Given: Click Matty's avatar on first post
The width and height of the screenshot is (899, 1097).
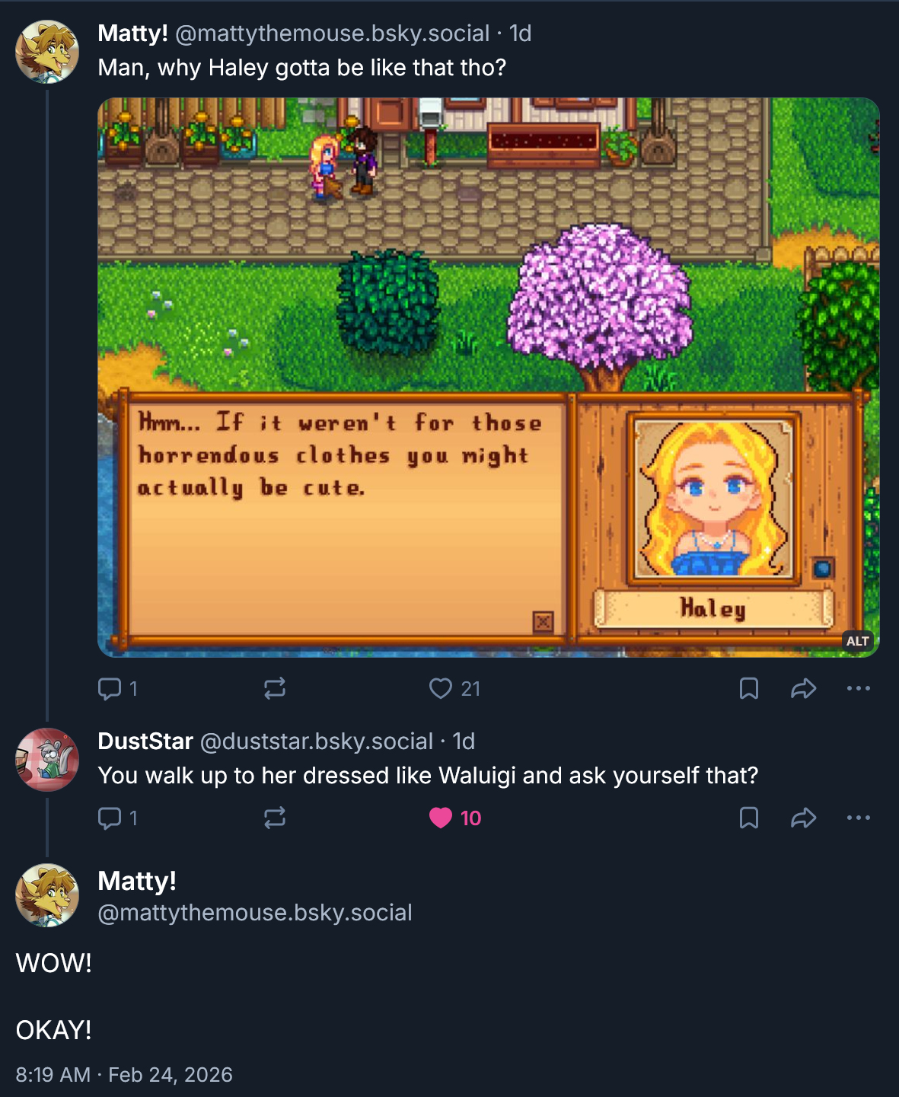Looking at the screenshot, I should (x=47, y=52).
